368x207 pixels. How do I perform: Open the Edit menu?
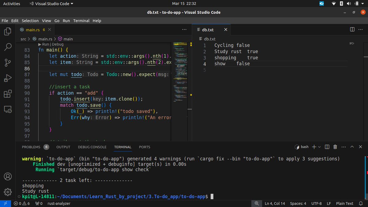pos(15,21)
